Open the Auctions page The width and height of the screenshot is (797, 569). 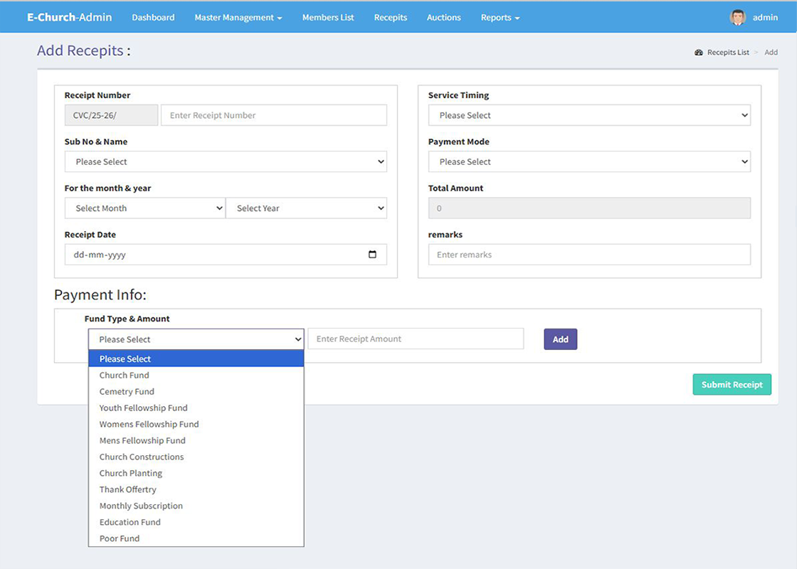click(x=443, y=18)
